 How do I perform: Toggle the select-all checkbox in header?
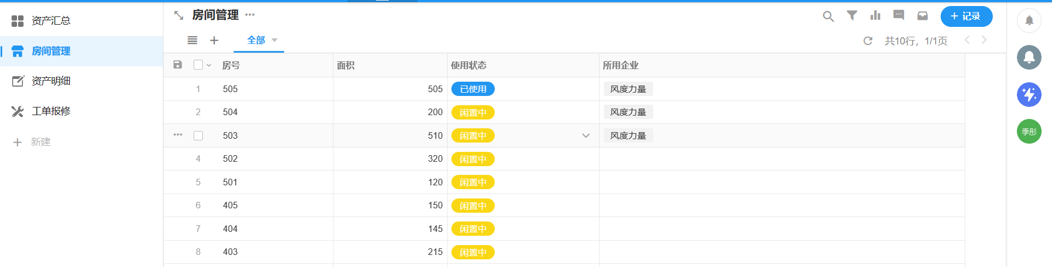[198, 65]
